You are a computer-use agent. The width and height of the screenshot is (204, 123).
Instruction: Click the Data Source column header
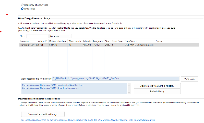(x=131, y=41)
